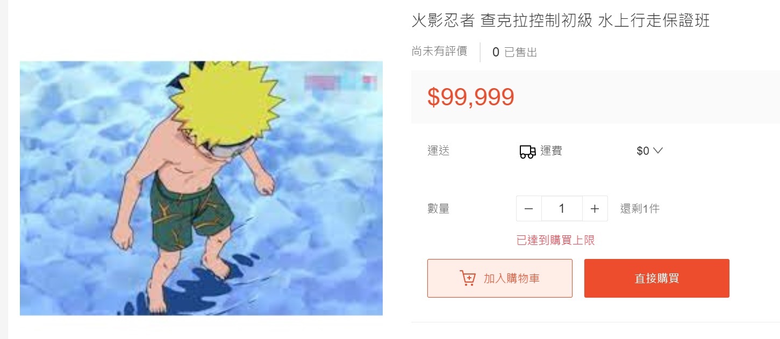The image size is (780, 339).
Task: Add the item using the 加入購物車 button
Action: [500, 278]
